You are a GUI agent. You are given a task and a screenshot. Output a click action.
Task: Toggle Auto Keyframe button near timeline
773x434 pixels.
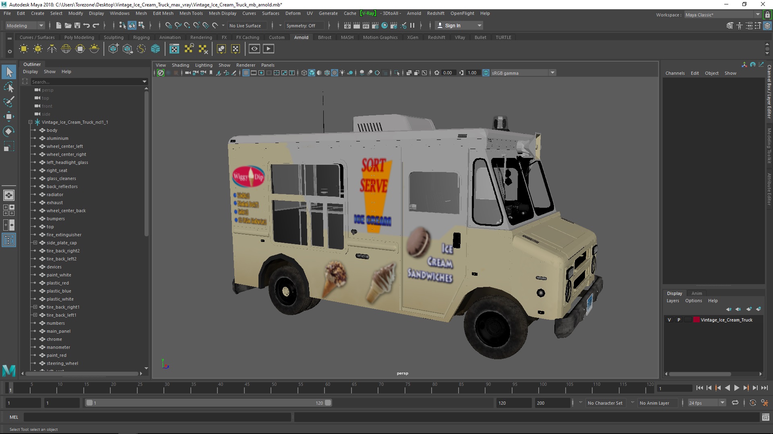(x=753, y=403)
